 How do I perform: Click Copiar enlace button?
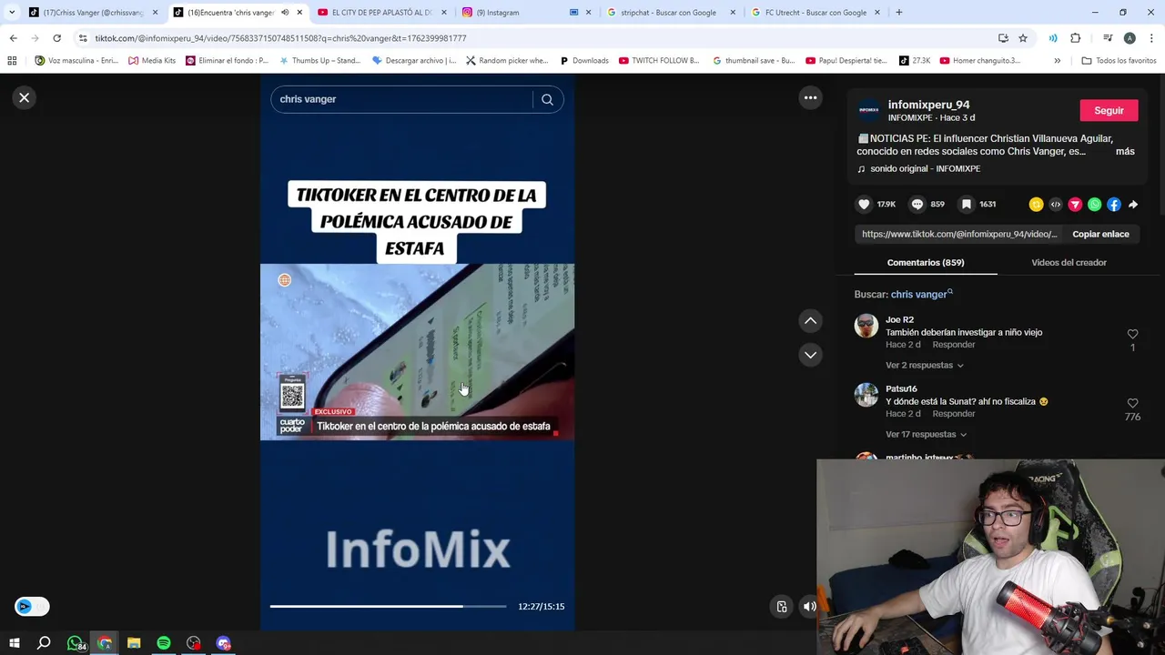point(1100,234)
